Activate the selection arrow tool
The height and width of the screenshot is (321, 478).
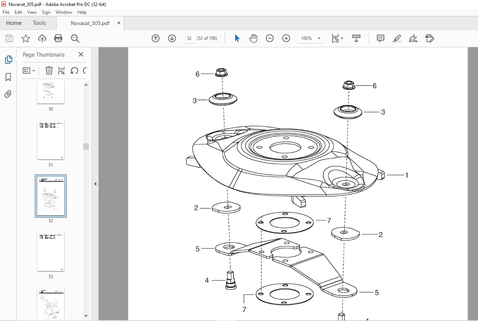click(x=237, y=38)
